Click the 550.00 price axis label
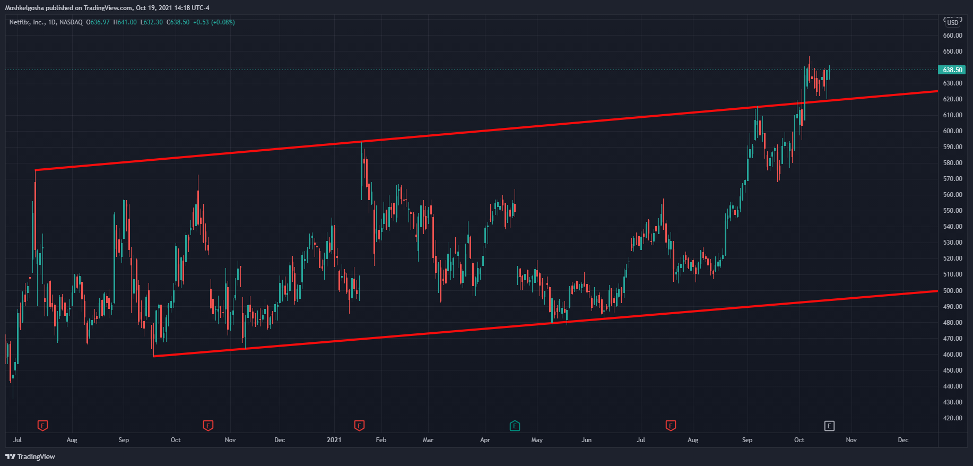The width and height of the screenshot is (973, 466). [x=953, y=211]
